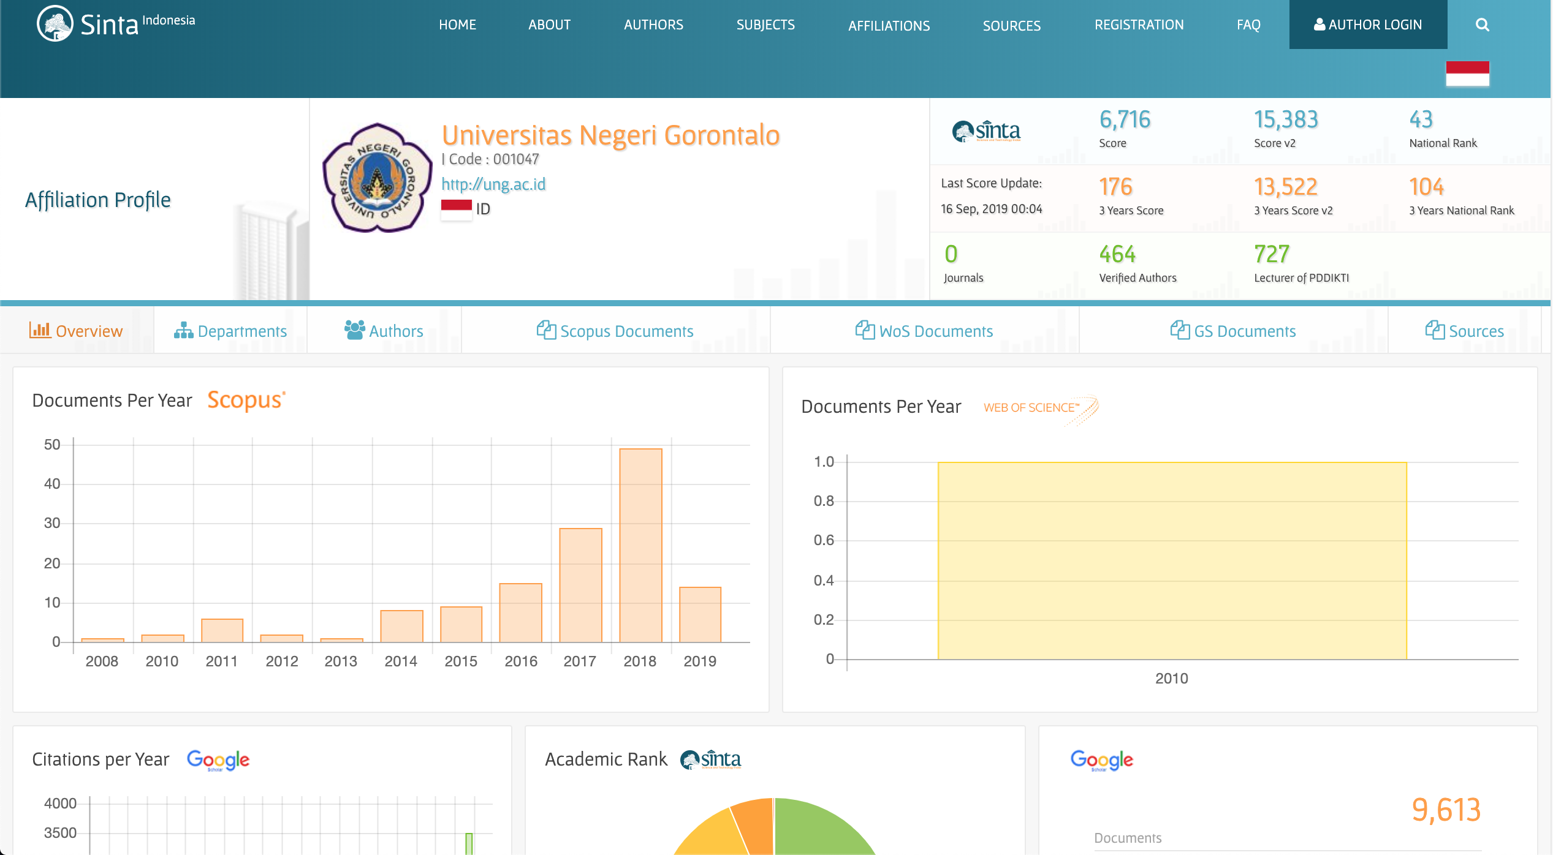Open the FAQ page
This screenshot has width=1553, height=855.
point(1248,24)
